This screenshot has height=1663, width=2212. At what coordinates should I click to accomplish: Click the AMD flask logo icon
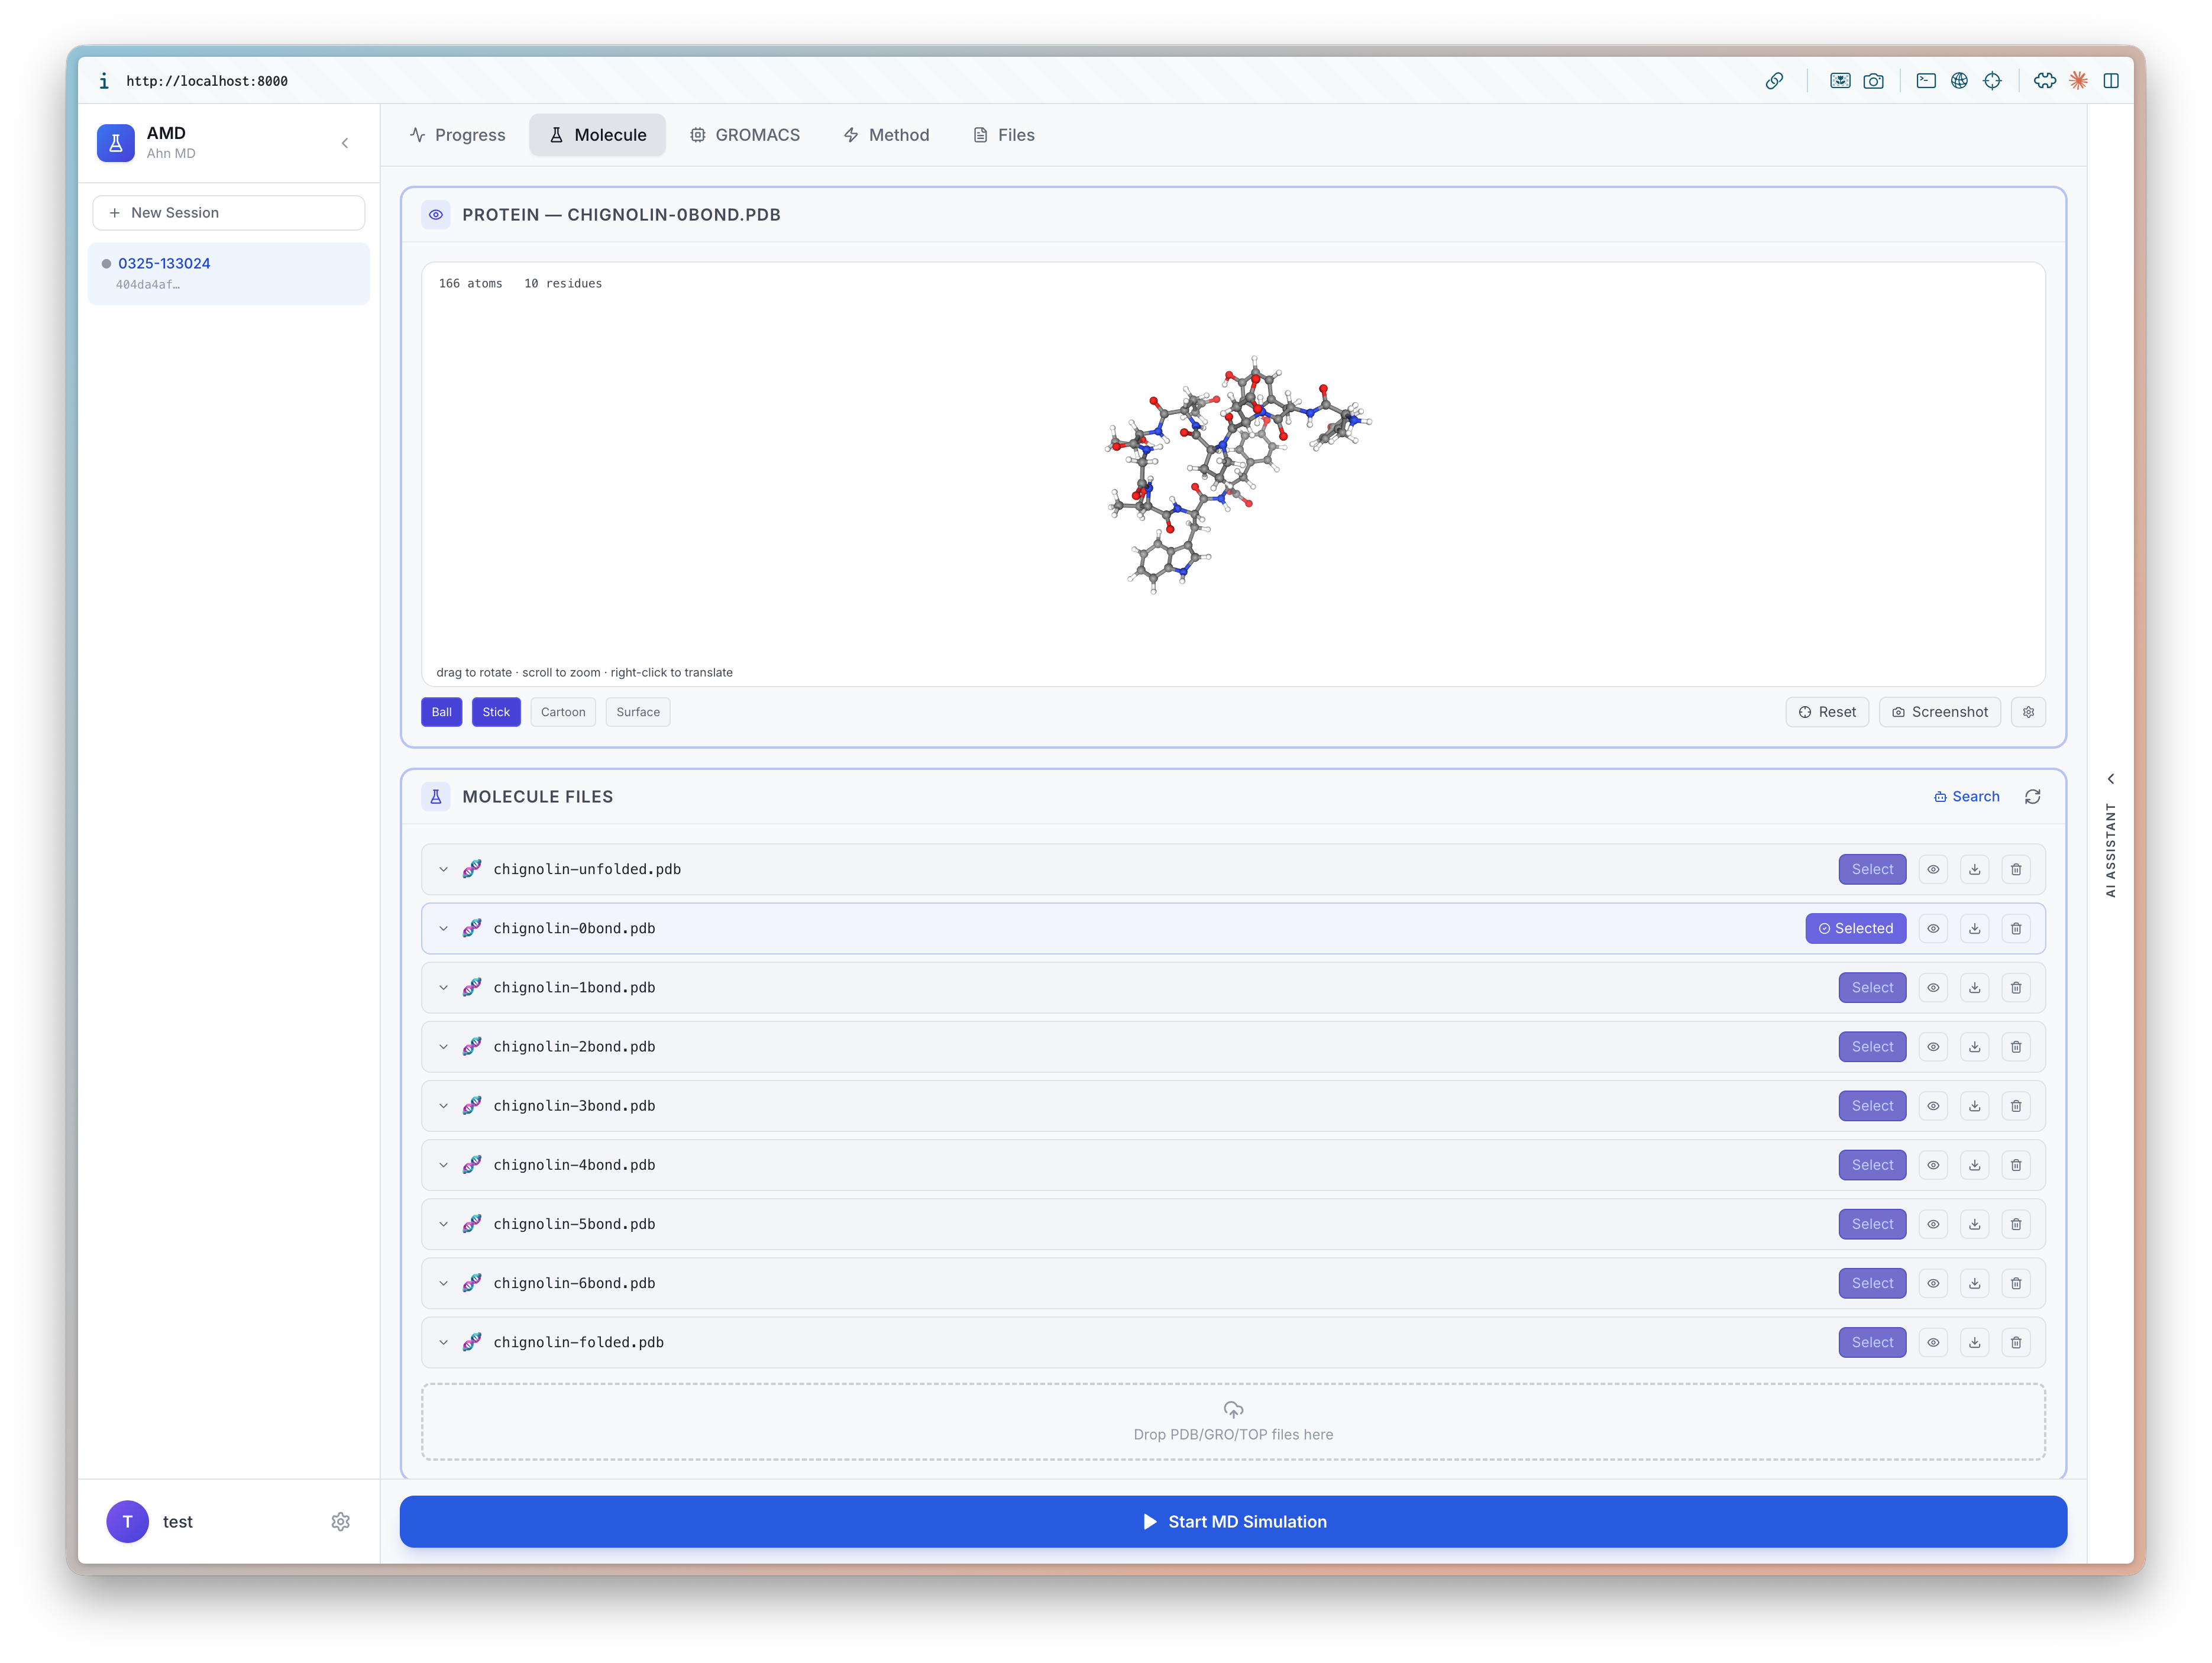tap(116, 143)
